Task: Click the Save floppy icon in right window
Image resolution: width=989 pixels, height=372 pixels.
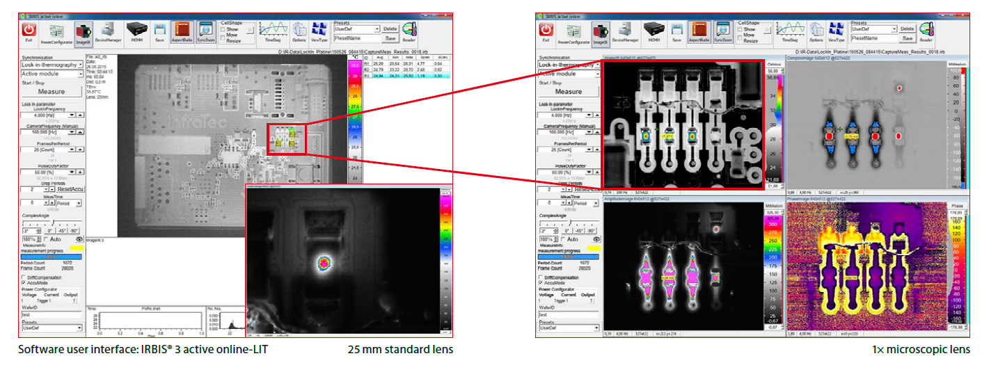Action: pyautogui.click(x=677, y=32)
